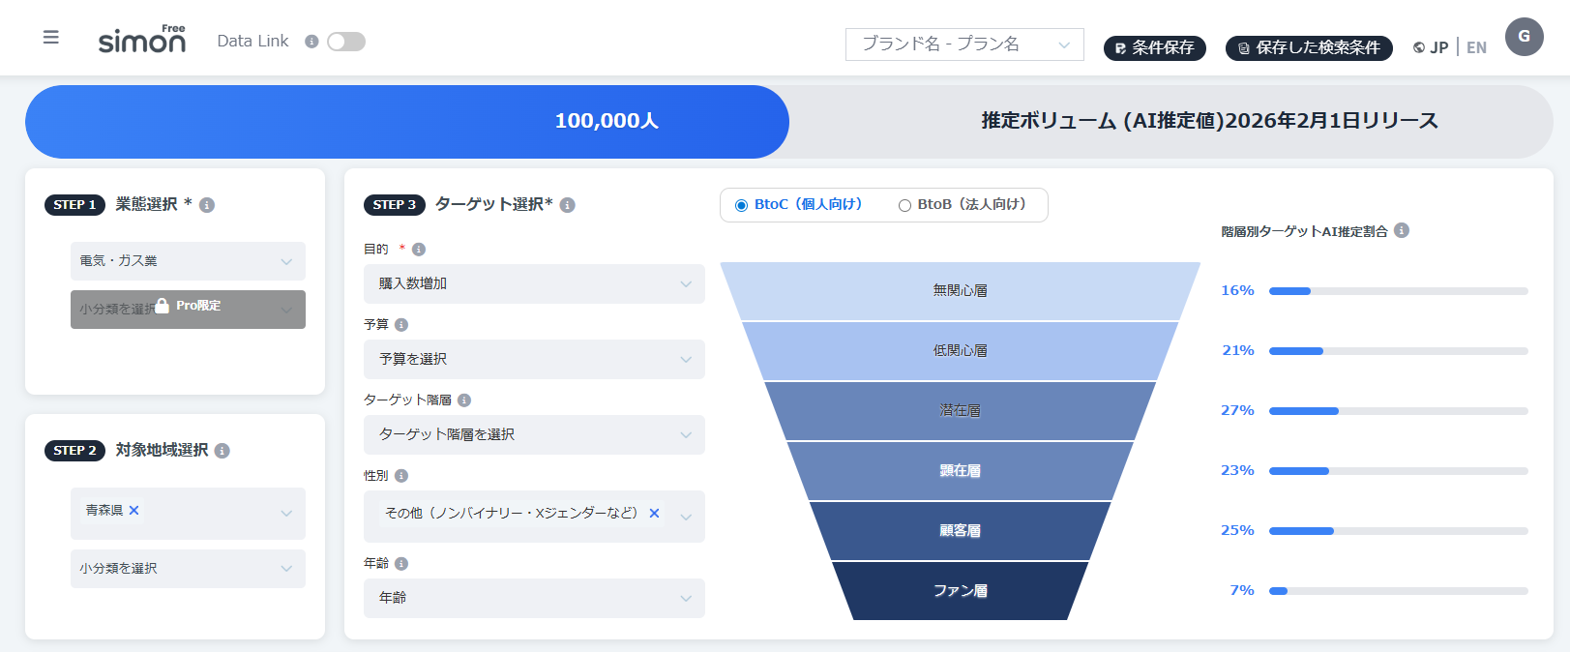Click the 潜在層 funnel segment
This screenshot has width=1570, height=652.
point(960,410)
